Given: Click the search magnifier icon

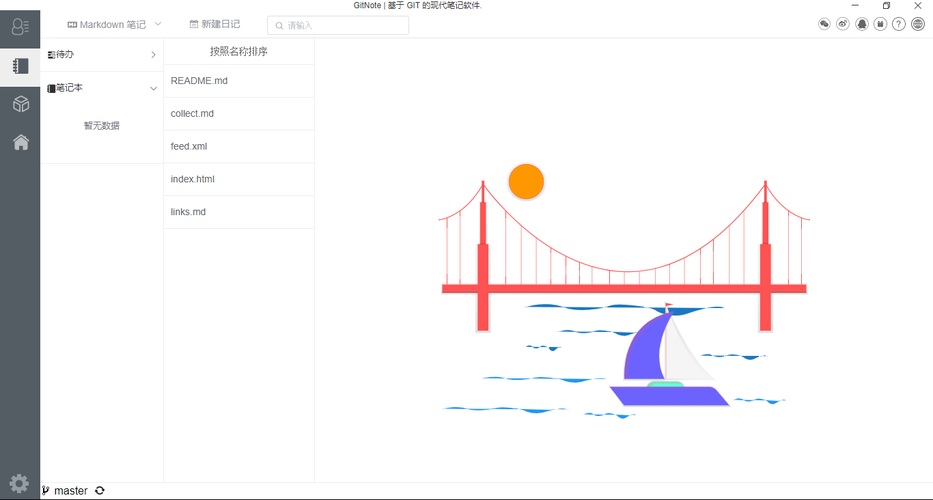Looking at the screenshot, I should pos(279,26).
